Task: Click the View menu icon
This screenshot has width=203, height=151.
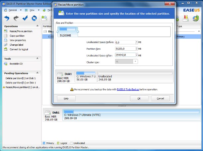Action: [x=26, y=10]
